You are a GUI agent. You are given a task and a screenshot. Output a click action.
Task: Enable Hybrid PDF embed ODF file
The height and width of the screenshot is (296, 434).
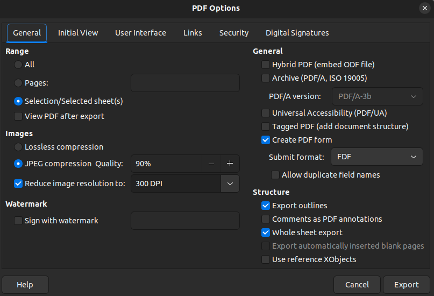click(266, 65)
